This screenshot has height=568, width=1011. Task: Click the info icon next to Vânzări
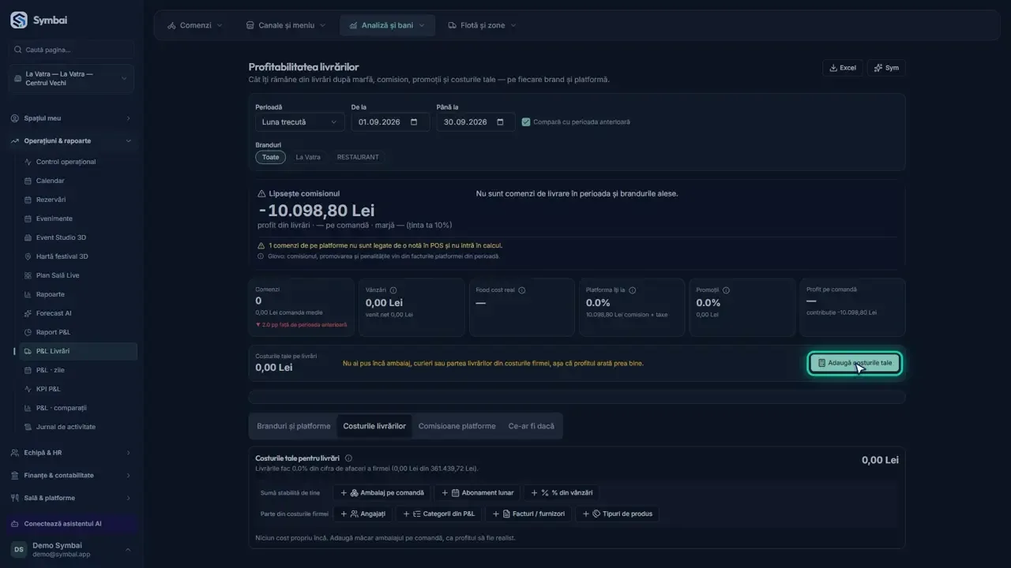click(x=393, y=290)
